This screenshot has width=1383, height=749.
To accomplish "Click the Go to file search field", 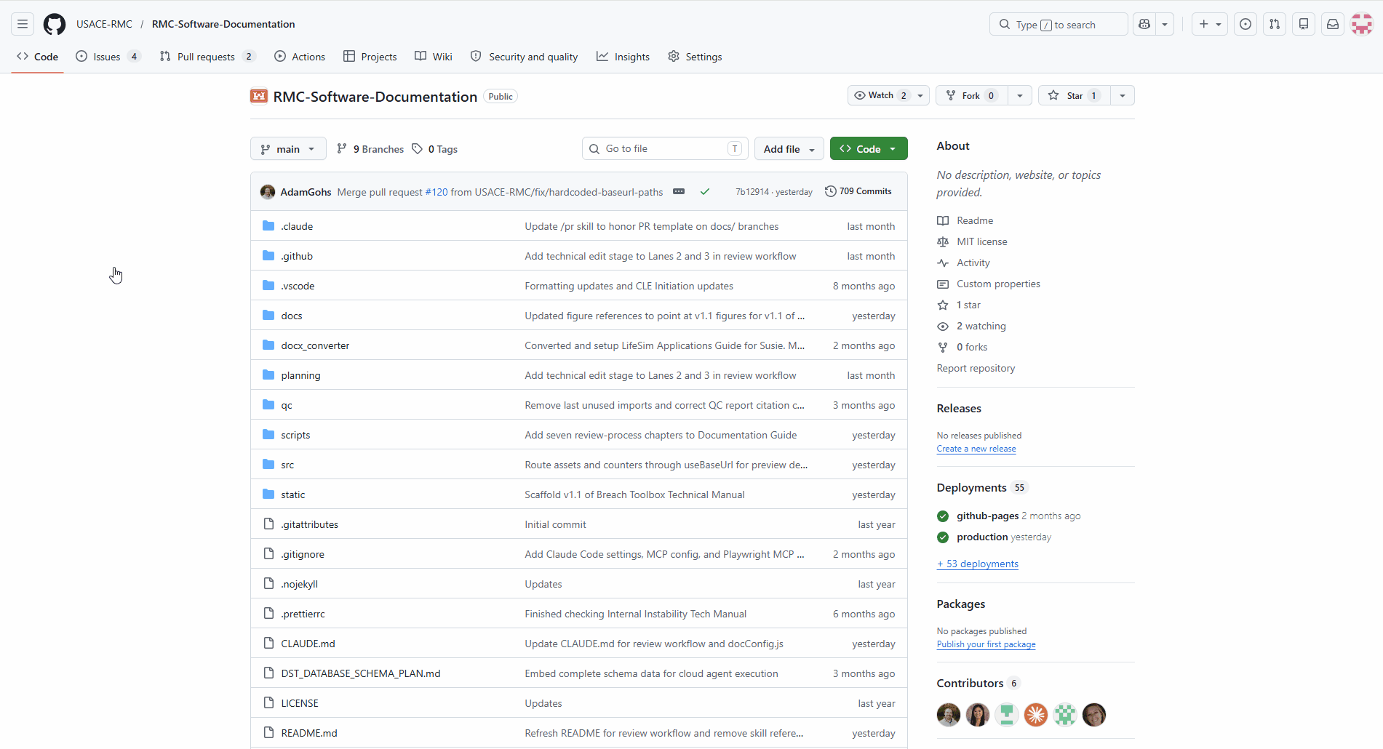I will 665,148.
